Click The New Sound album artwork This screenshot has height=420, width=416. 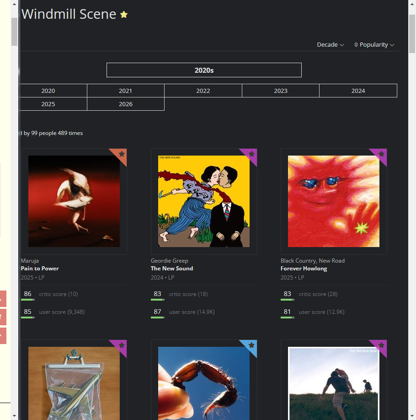pos(204,201)
